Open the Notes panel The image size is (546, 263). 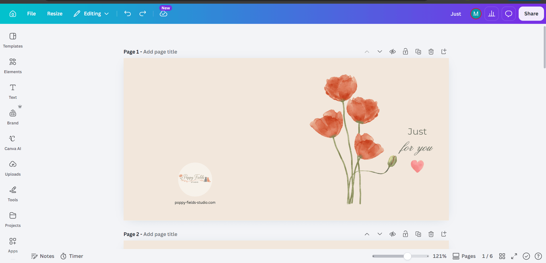[43, 256]
